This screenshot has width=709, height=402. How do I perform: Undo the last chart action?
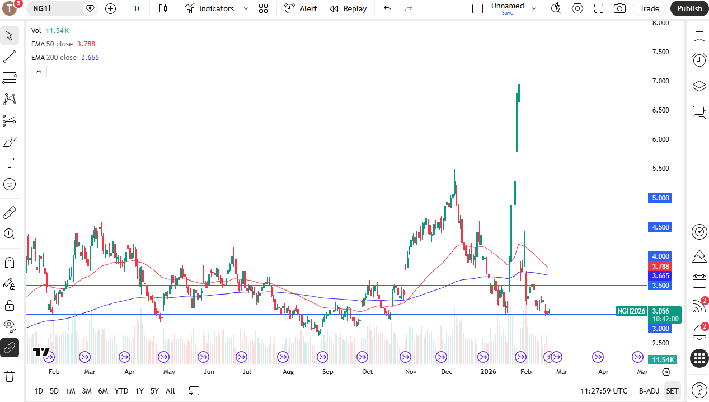[x=387, y=8]
